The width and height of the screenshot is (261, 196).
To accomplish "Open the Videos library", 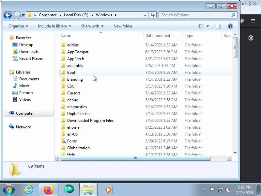I will [x=25, y=100].
